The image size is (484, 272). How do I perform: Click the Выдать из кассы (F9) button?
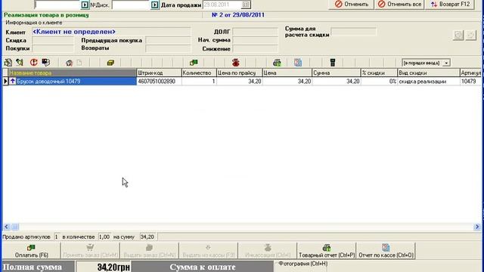[x=209, y=251]
